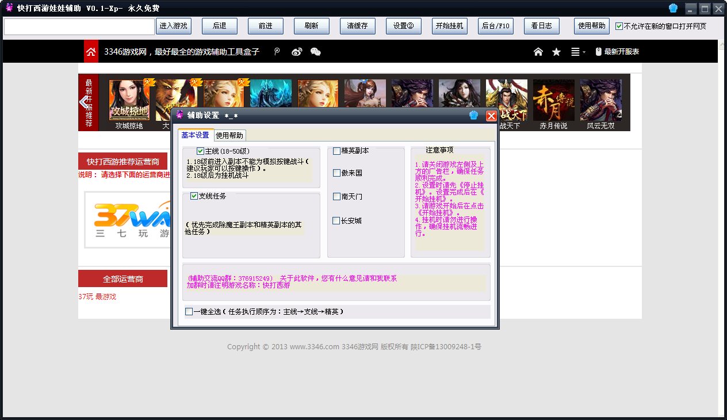The image size is (727, 420).
Task: Toggle 支线任务 checkbox
Action: (x=194, y=196)
